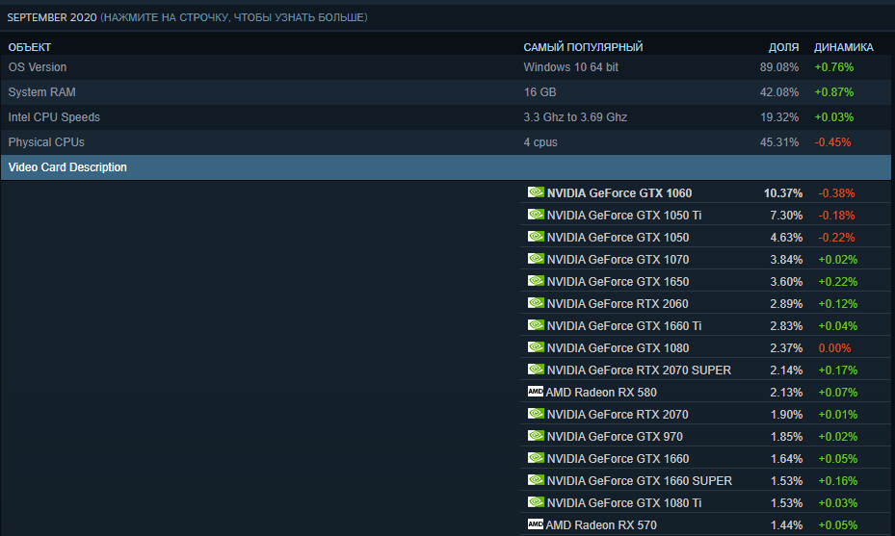Click the 42.08% share value
Screen dimensions: 895x536
(x=779, y=92)
